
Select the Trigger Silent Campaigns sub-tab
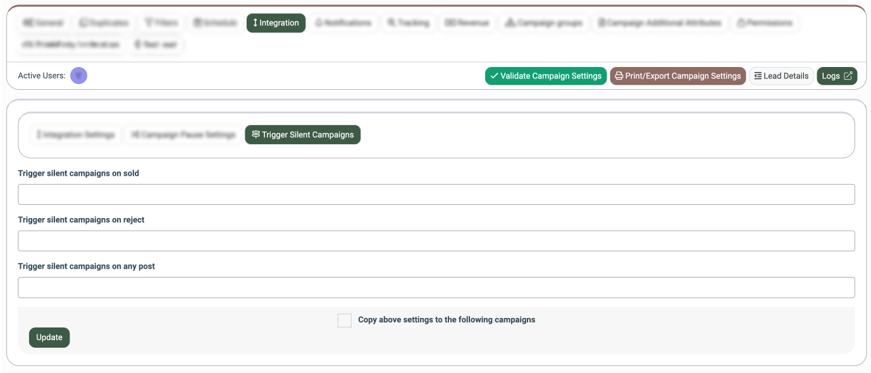[302, 135]
